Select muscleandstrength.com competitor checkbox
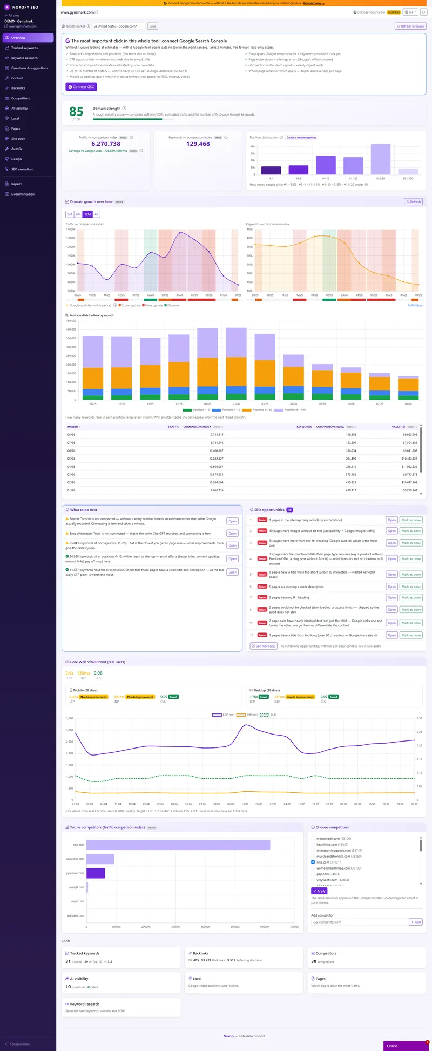 point(313,857)
